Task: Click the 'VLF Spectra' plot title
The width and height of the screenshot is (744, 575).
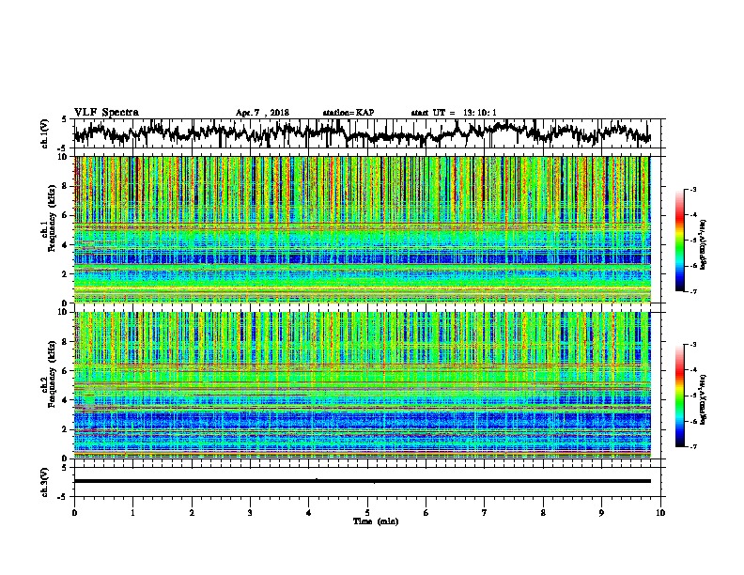Action: pyautogui.click(x=106, y=113)
